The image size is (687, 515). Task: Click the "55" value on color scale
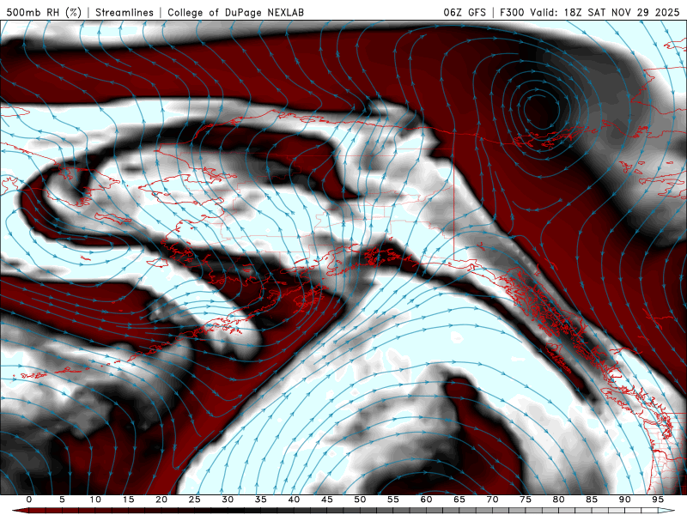[393, 500]
